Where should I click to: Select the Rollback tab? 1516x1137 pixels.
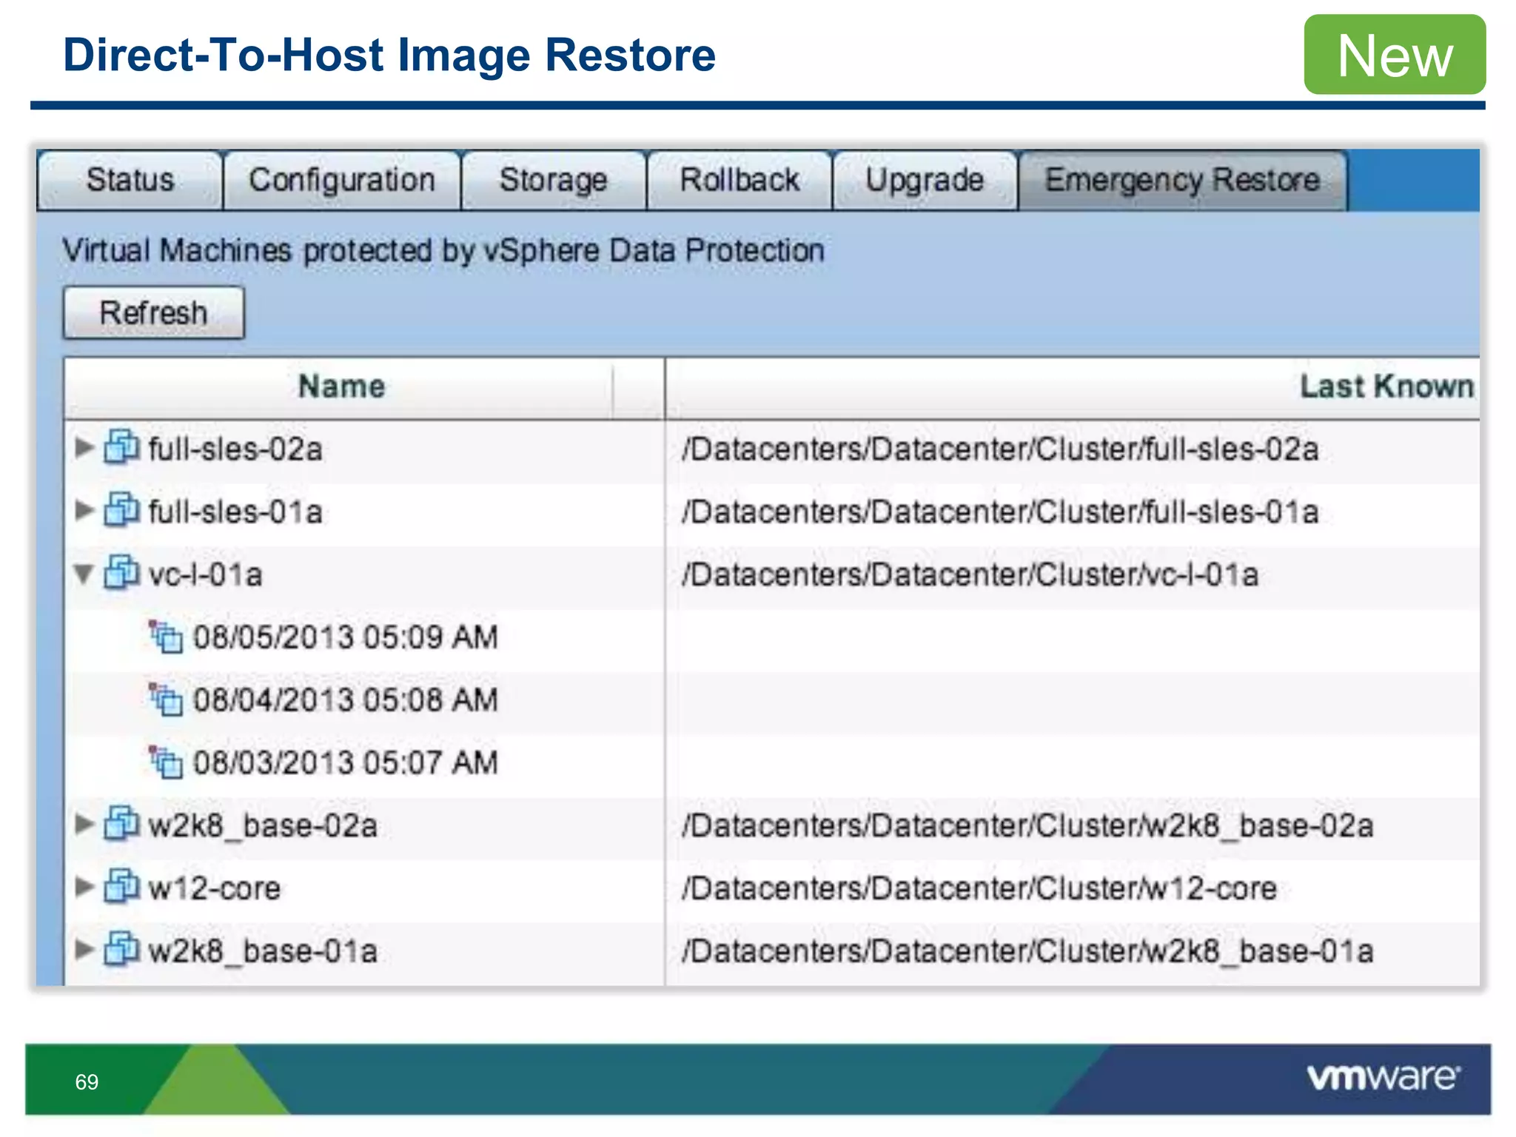739,181
